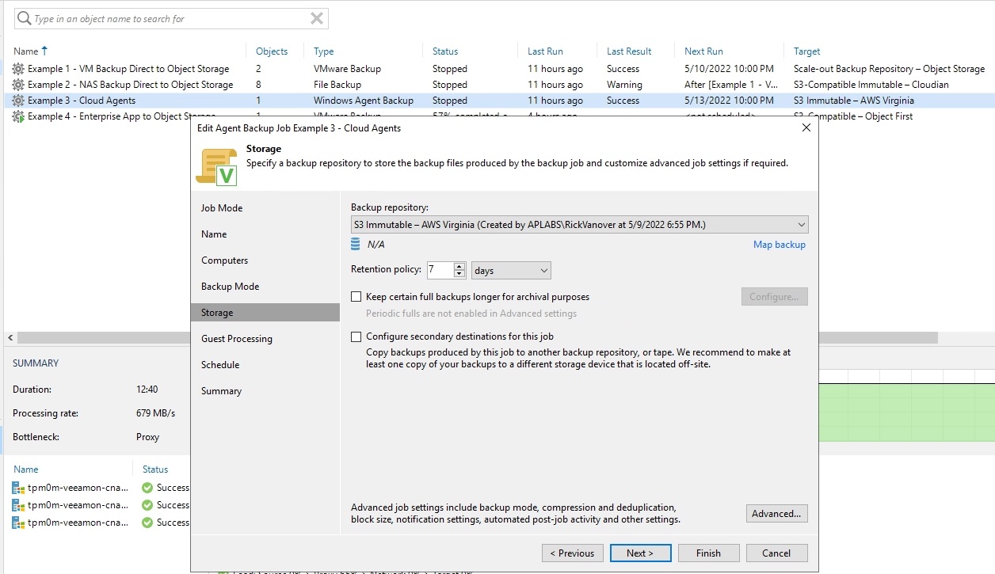This screenshot has width=995, height=574.
Task: Click the Previous button
Action: (573, 553)
